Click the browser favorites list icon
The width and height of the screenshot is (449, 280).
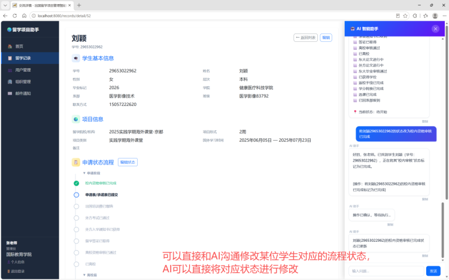click(x=426, y=16)
